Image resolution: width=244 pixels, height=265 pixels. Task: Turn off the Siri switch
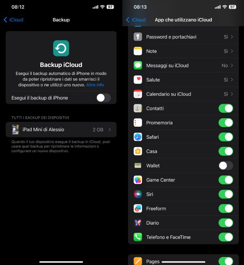(x=226, y=194)
